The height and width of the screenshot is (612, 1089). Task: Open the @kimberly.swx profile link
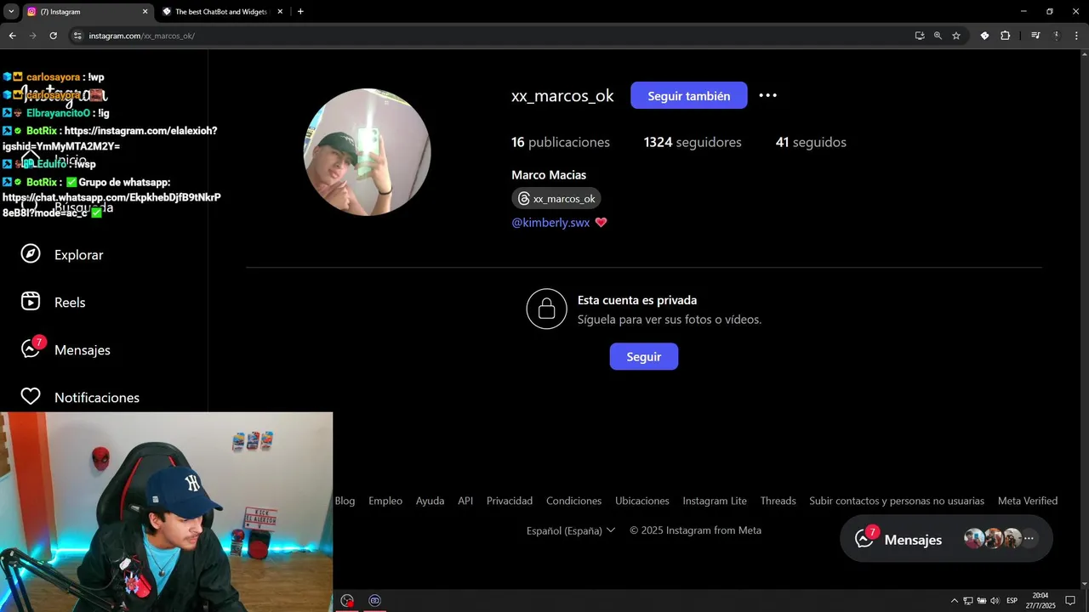[550, 223]
